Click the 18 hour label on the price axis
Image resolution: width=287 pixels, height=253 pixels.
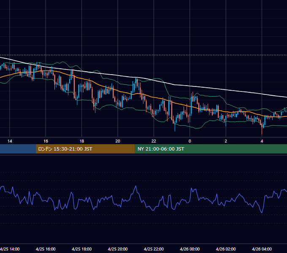coord(82,141)
